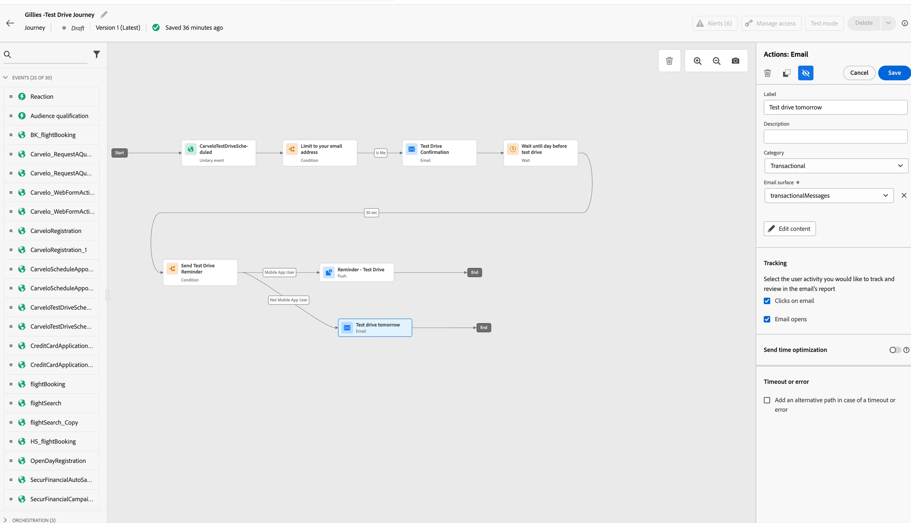Click Test mode button

[824, 23]
